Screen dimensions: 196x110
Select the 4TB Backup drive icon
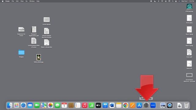point(189,6)
